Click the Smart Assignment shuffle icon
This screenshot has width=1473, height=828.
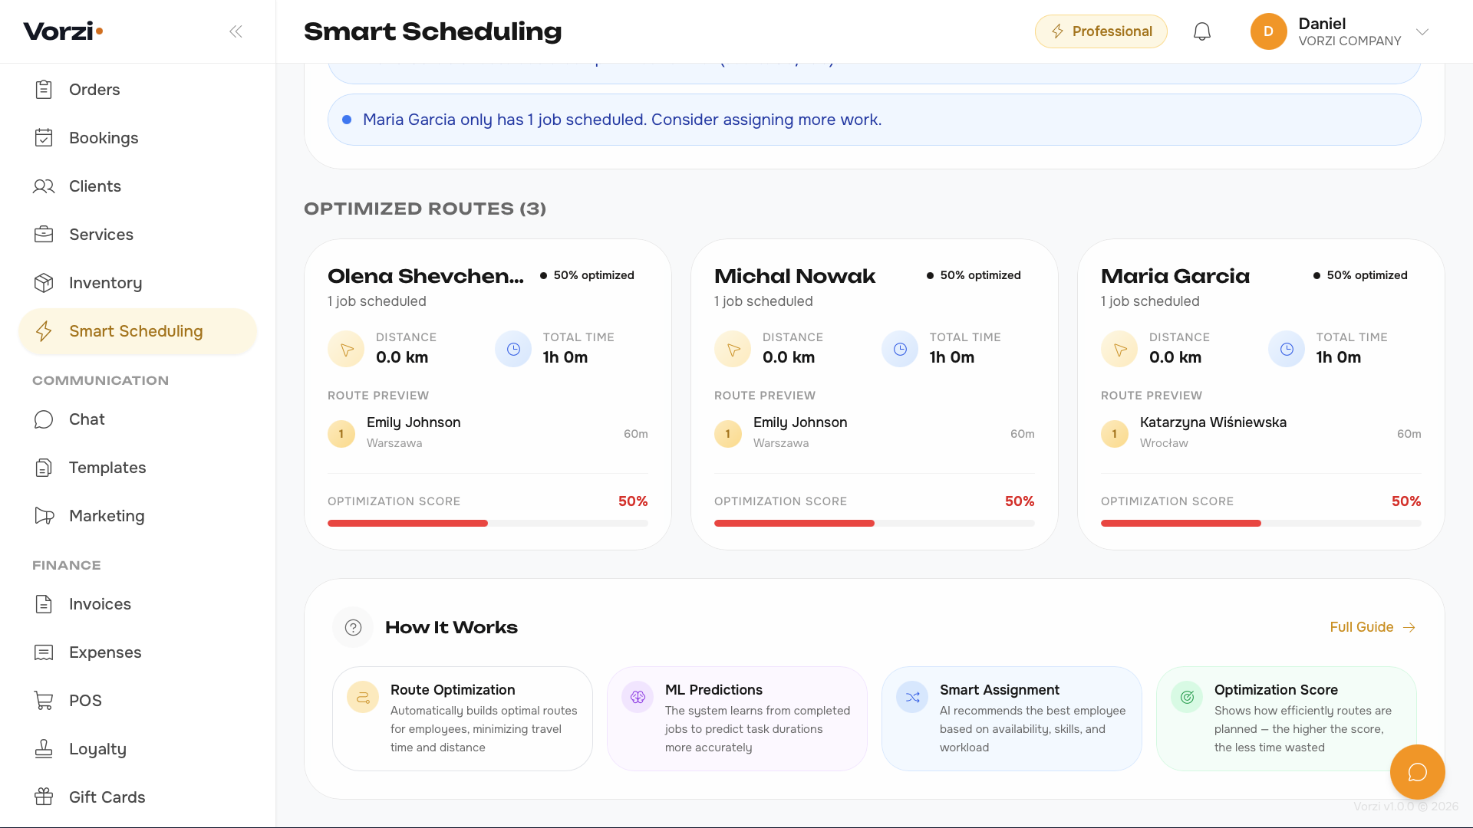point(912,697)
